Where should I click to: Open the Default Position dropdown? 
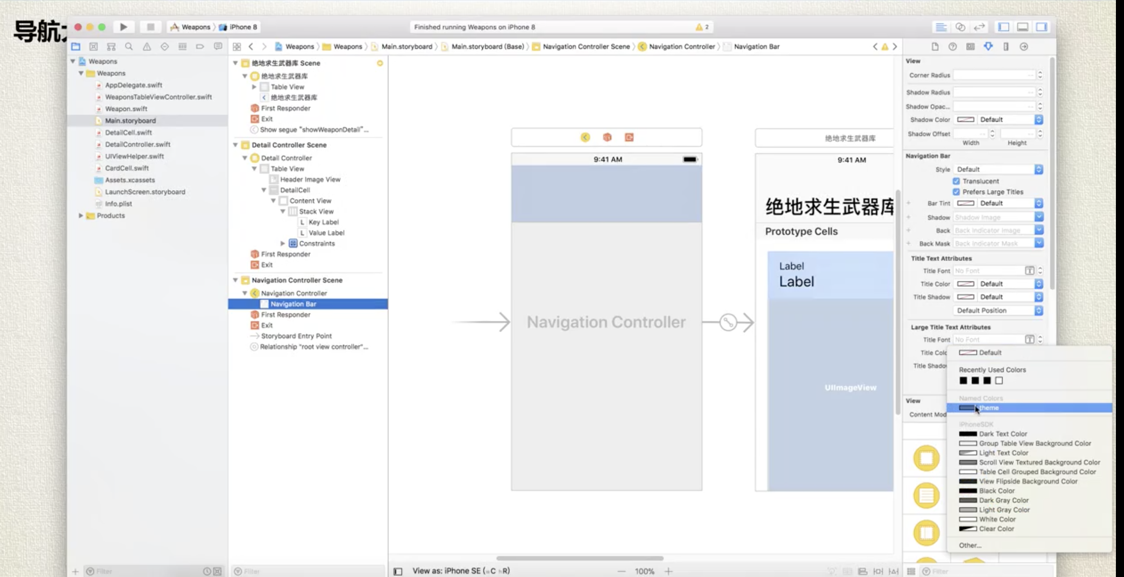pyautogui.click(x=998, y=311)
